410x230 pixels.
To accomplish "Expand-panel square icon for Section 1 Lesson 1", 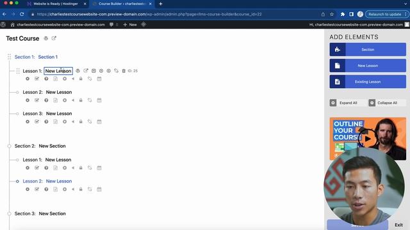I will 94,71.
